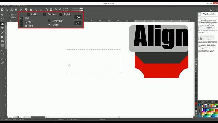Open the Arrange menu
The image size is (218, 123).
click(x=14, y=6)
